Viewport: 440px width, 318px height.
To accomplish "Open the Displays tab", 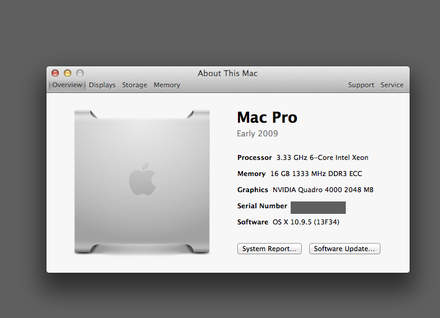I will tap(102, 85).
